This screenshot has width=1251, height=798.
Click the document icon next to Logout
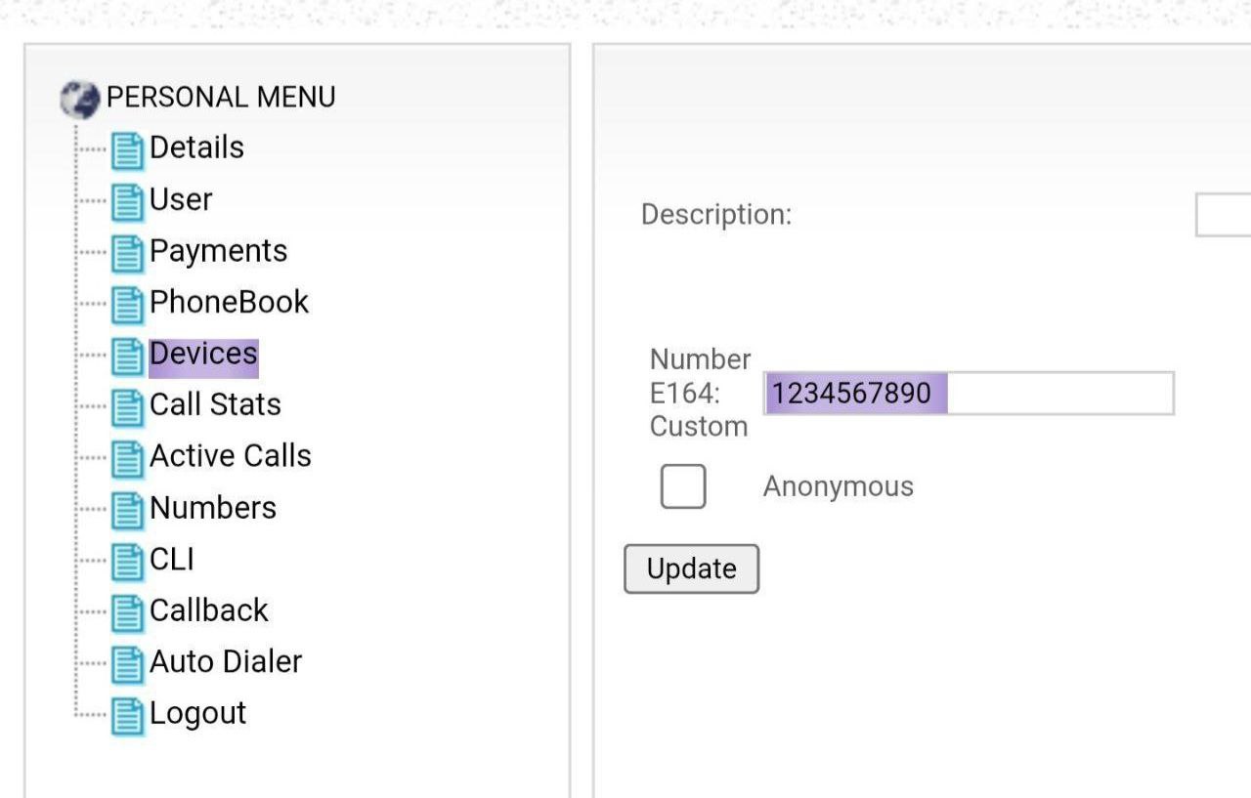[x=127, y=716]
